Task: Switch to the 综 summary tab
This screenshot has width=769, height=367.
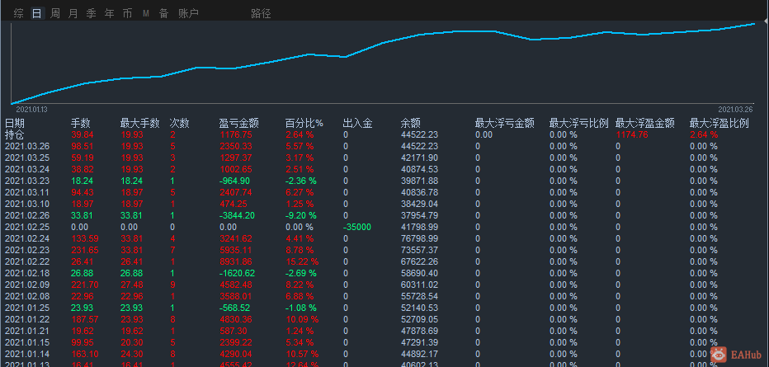Action: click(x=19, y=14)
